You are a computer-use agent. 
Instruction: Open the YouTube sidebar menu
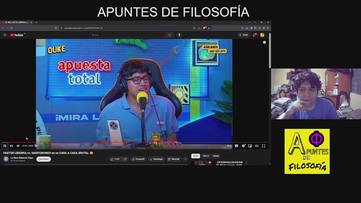click(5, 35)
